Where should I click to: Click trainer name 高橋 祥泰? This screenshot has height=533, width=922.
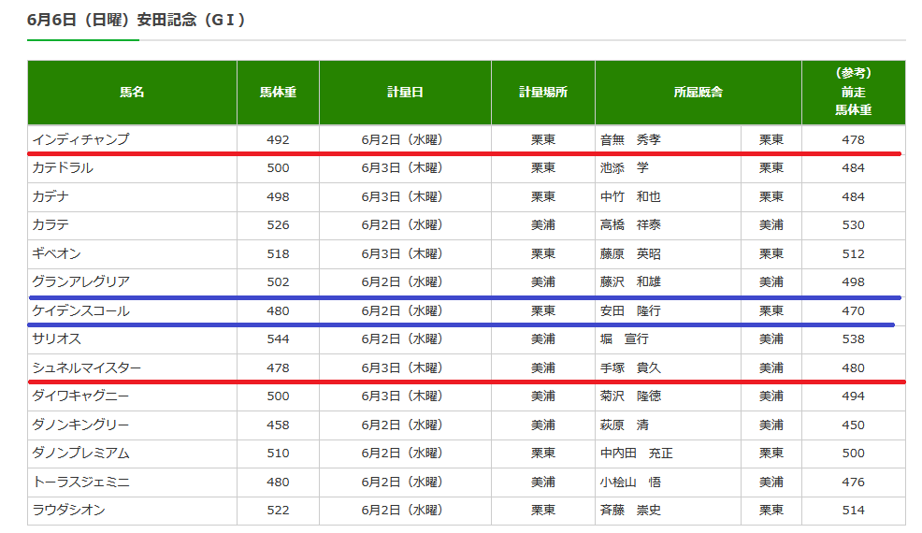pos(630,225)
